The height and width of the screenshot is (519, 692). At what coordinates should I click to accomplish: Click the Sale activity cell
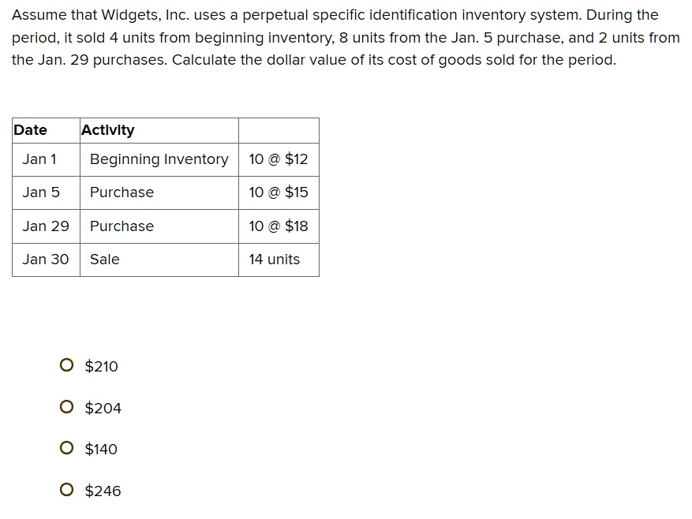pos(103,259)
